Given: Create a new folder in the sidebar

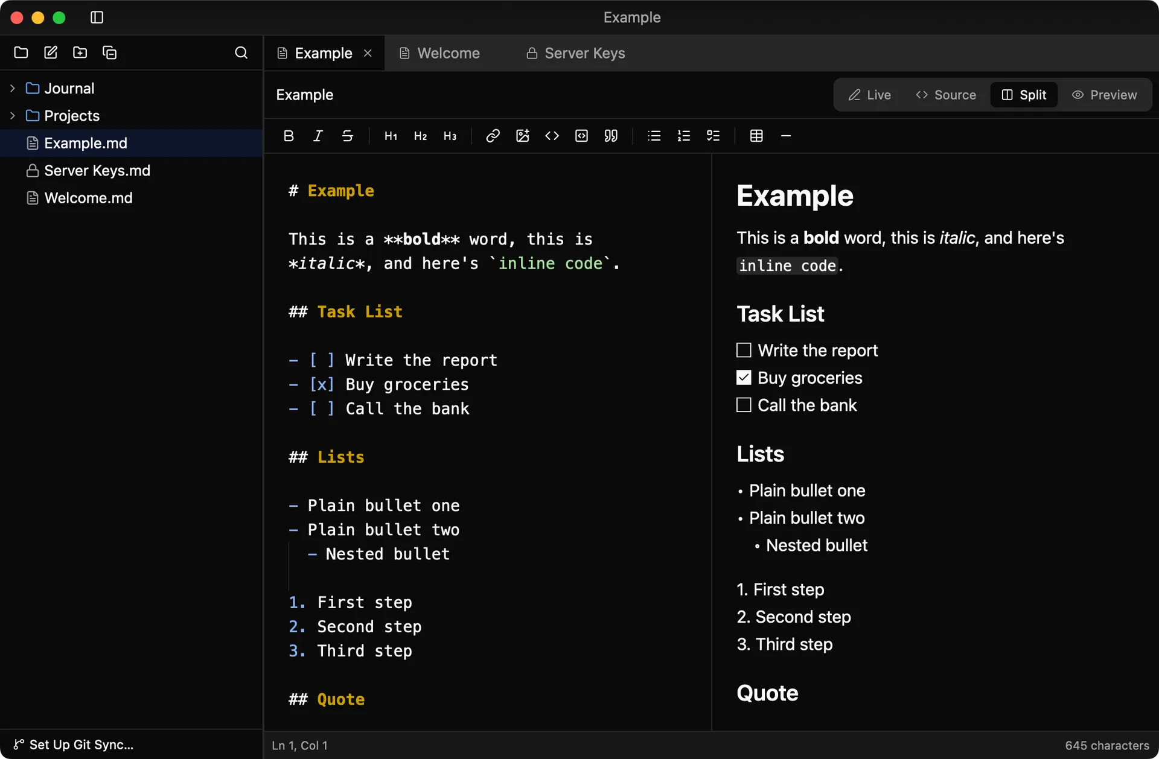Looking at the screenshot, I should [x=80, y=52].
